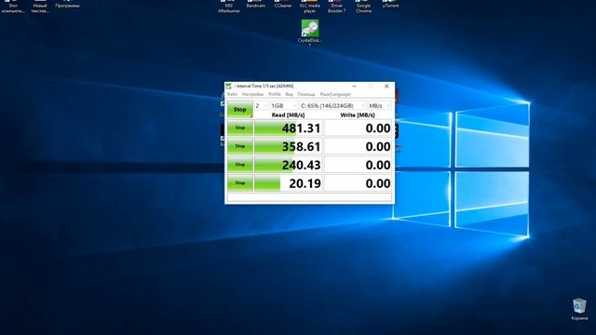Select the Новый текстовый document desktop icon

39,7
